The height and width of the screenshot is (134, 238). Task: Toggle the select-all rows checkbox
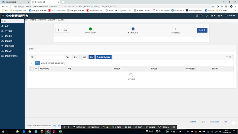coord(31,68)
